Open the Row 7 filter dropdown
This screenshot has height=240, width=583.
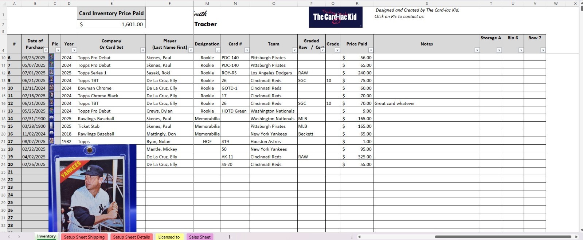click(543, 50)
